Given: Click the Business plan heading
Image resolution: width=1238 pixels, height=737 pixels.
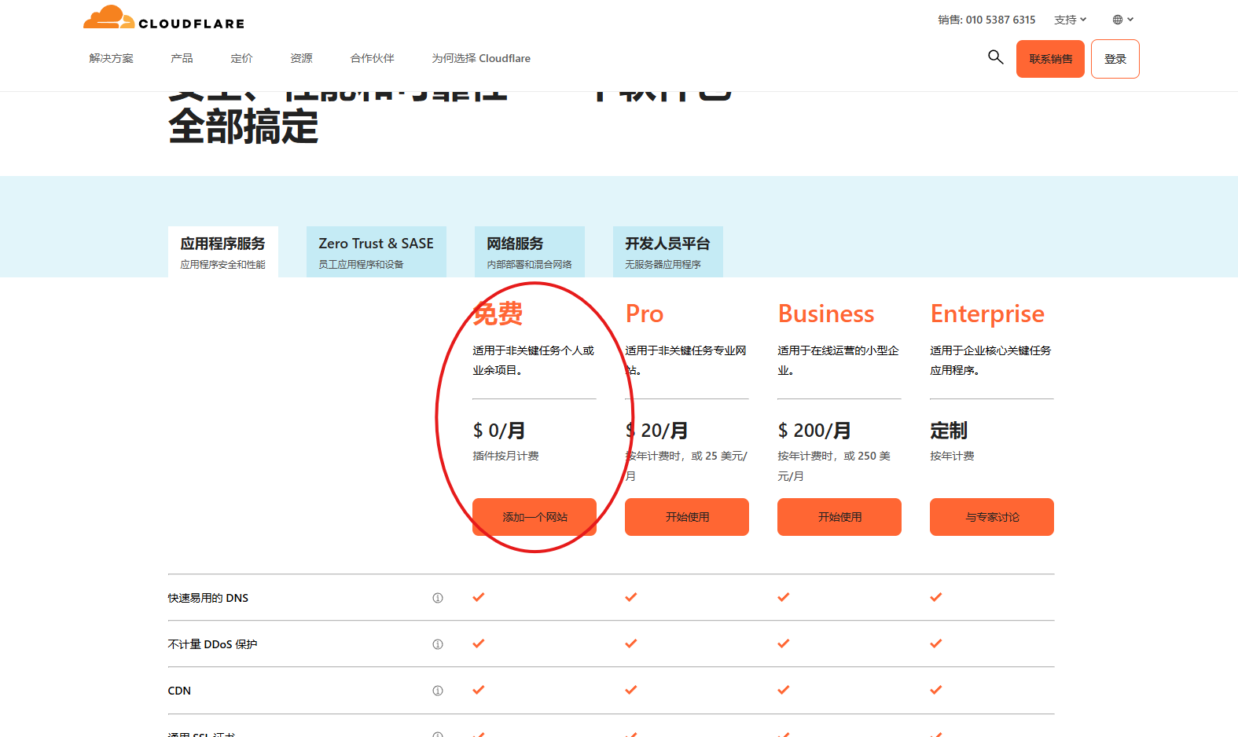Looking at the screenshot, I should (x=826, y=313).
